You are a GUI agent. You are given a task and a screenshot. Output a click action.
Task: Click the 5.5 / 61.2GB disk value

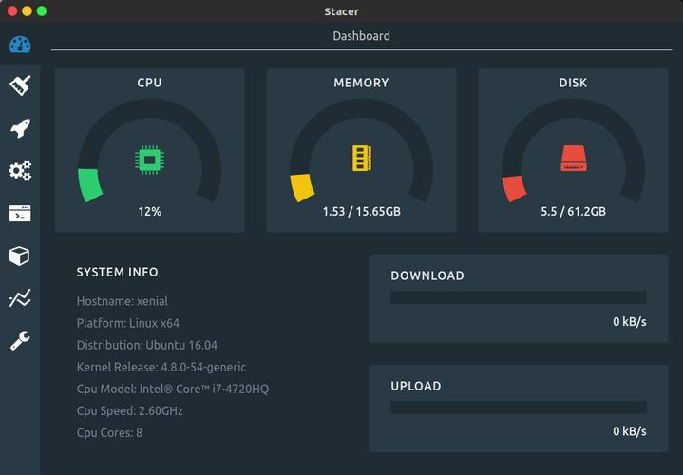573,212
